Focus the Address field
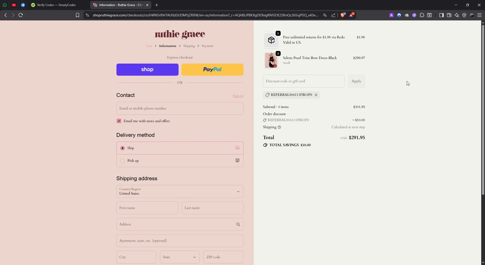485x265 pixels. (180, 224)
